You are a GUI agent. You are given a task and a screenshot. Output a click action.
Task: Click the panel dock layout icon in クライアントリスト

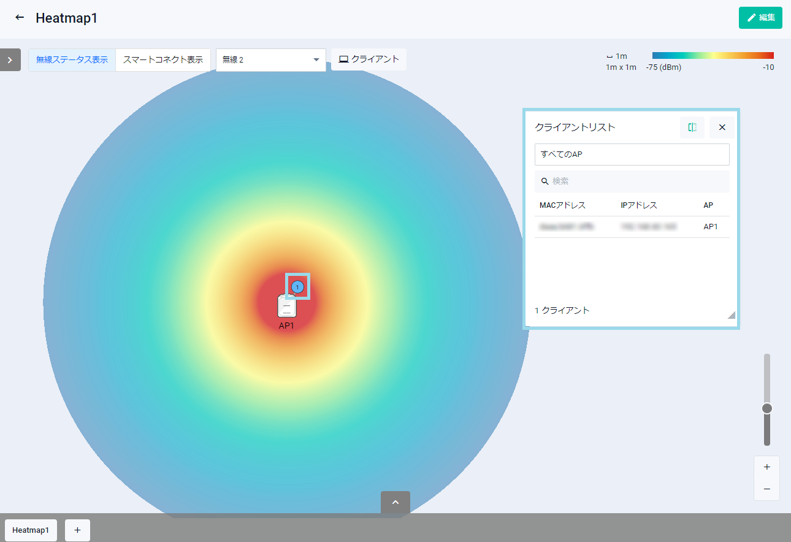(x=692, y=128)
